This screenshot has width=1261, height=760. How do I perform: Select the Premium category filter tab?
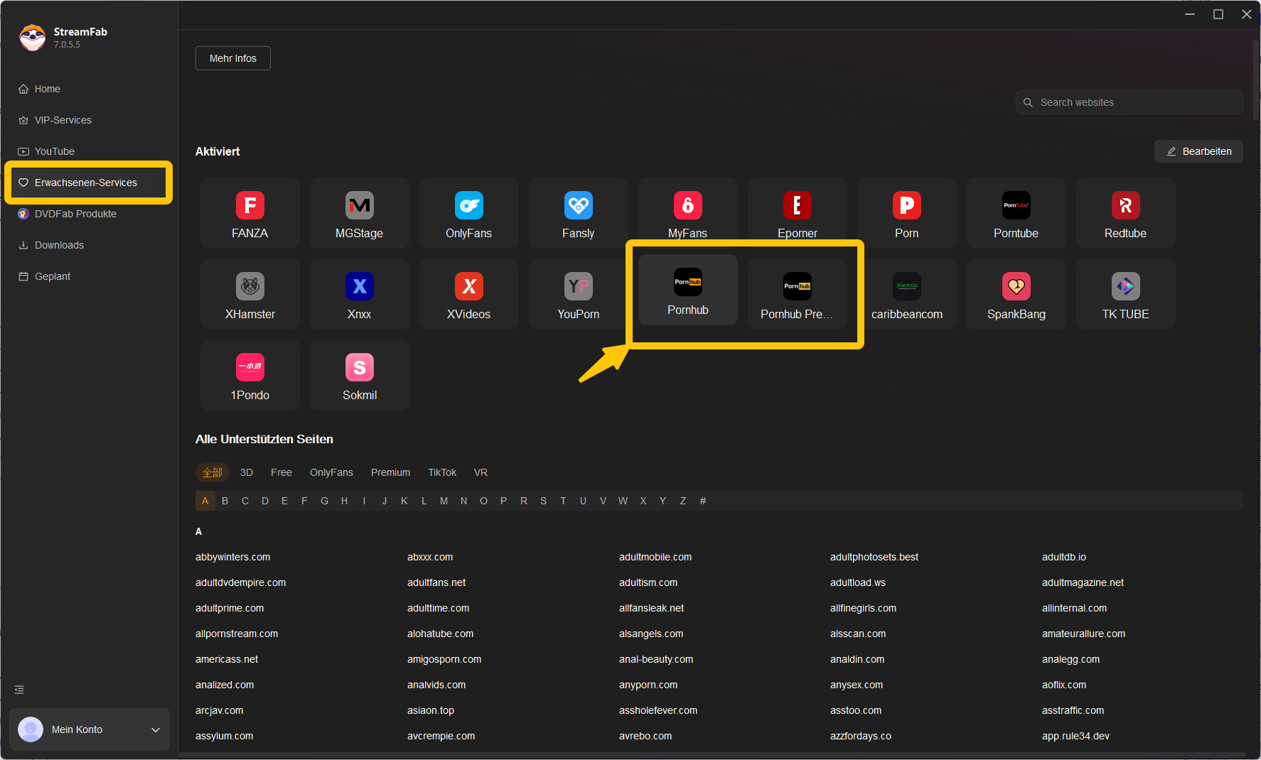tap(390, 472)
